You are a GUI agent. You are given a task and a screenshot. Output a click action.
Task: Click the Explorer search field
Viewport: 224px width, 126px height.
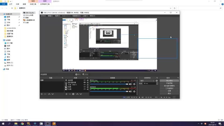point(200,8)
